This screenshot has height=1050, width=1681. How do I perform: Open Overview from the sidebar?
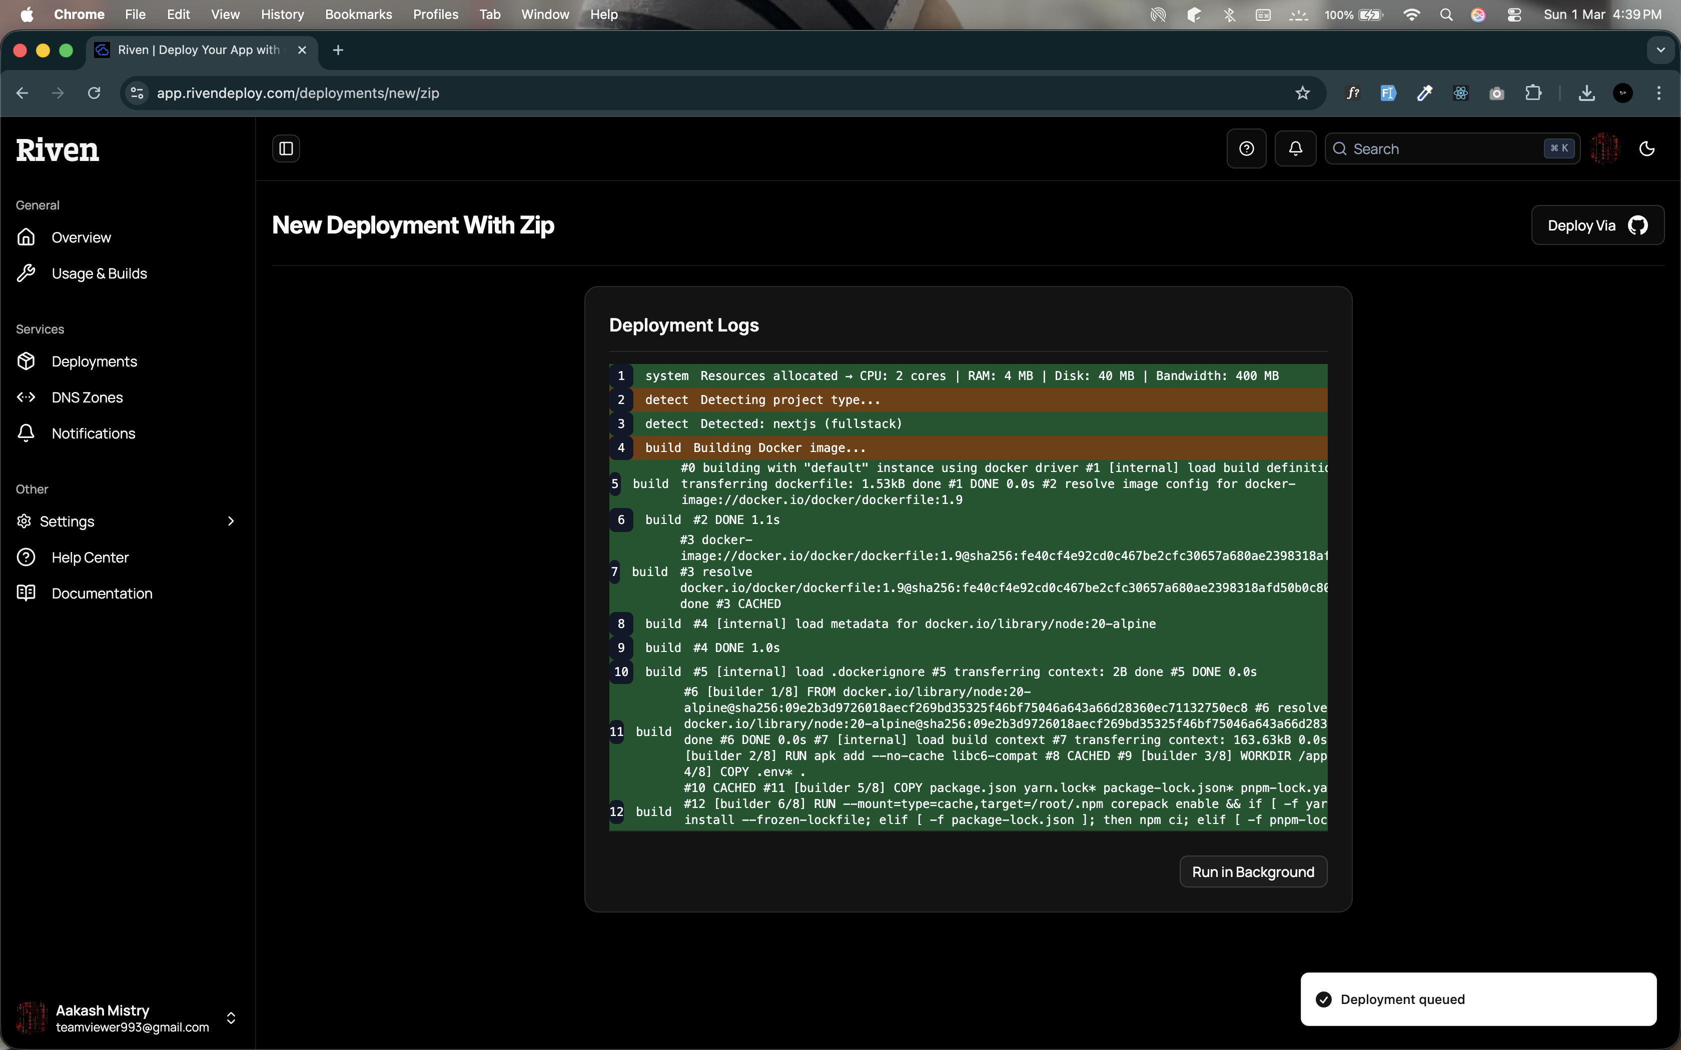81,237
